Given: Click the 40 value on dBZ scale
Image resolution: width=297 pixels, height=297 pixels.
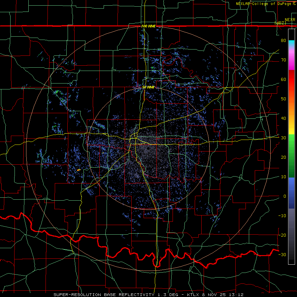Looking at the screenshot, I should pyautogui.click(x=283, y=118).
